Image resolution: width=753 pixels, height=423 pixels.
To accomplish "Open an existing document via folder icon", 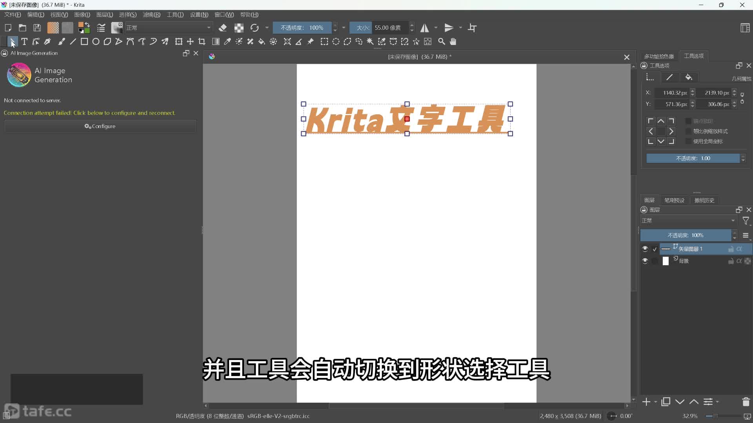I will pyautogui.click(x=22, y=28).
